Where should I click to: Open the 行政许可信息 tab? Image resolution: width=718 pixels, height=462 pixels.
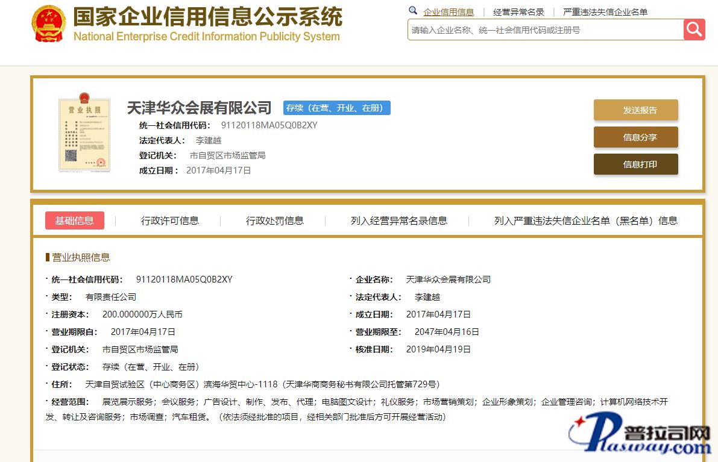(x=169, y=220)
